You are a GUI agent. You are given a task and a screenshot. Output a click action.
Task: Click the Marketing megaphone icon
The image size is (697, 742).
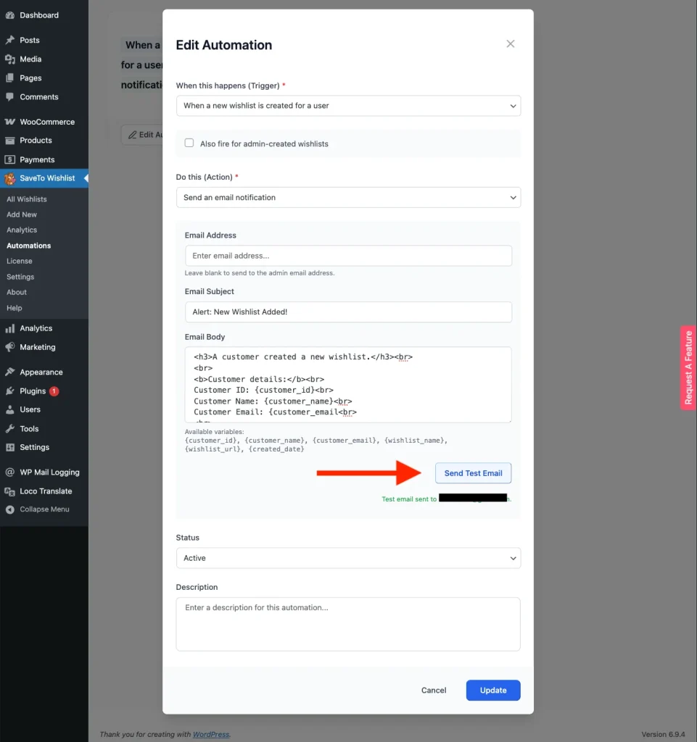10,347
